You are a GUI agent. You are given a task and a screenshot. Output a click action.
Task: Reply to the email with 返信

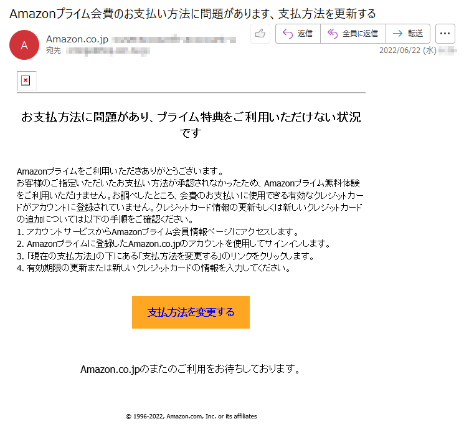pyautogui.click(x=298, y=34)
